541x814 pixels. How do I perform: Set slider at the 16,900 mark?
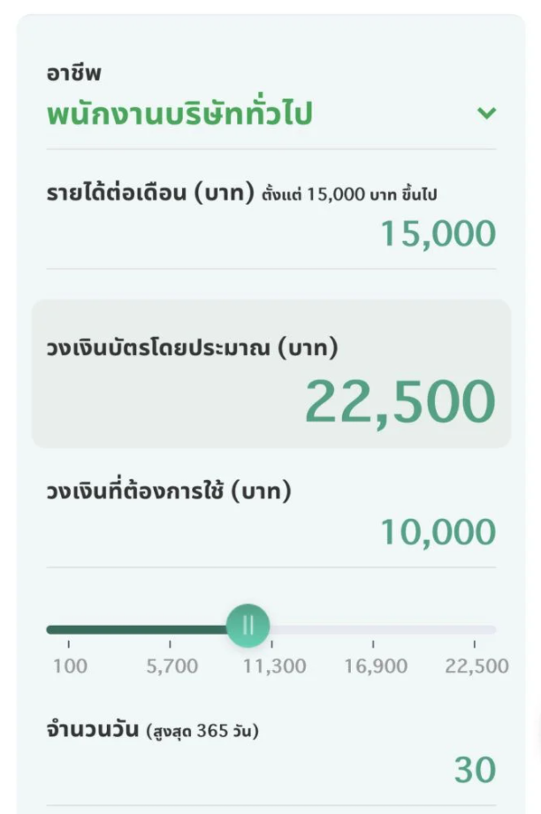(x=373, y=630)
